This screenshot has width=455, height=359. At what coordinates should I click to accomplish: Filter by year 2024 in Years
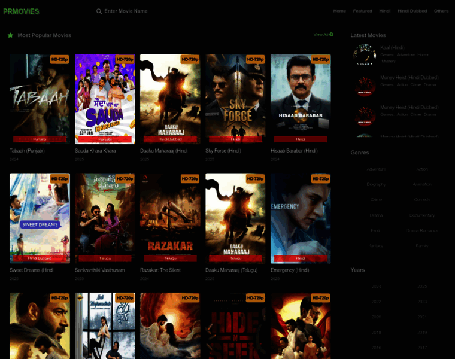[376, 287]
